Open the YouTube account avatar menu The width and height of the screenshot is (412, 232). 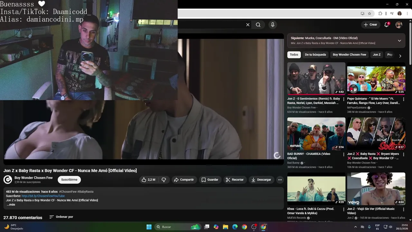(x=399, y=25)
